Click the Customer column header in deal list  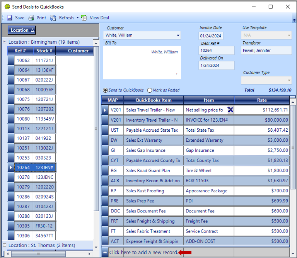click(74, 51)
